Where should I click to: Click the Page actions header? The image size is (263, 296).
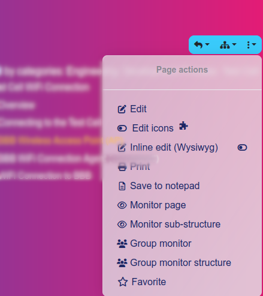(182, 70)
